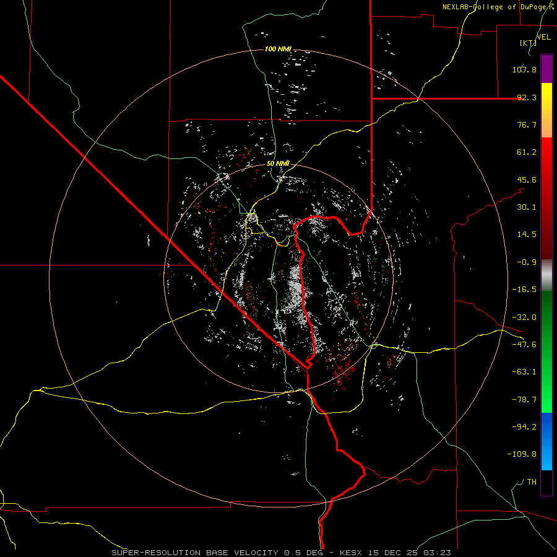Viewport: 557px width, 557px height.
Task: Select the 92.3 scale value
Action: [x=527, y=97]
